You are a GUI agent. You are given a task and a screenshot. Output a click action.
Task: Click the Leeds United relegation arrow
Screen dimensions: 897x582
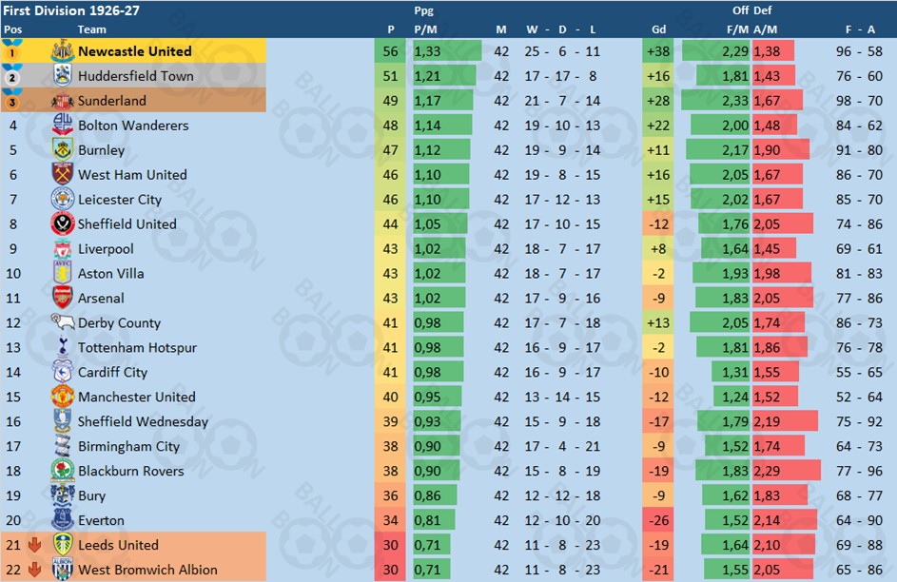[34, 545]
